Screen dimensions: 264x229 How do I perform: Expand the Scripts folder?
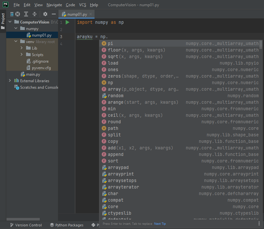[x=22, y=54]
